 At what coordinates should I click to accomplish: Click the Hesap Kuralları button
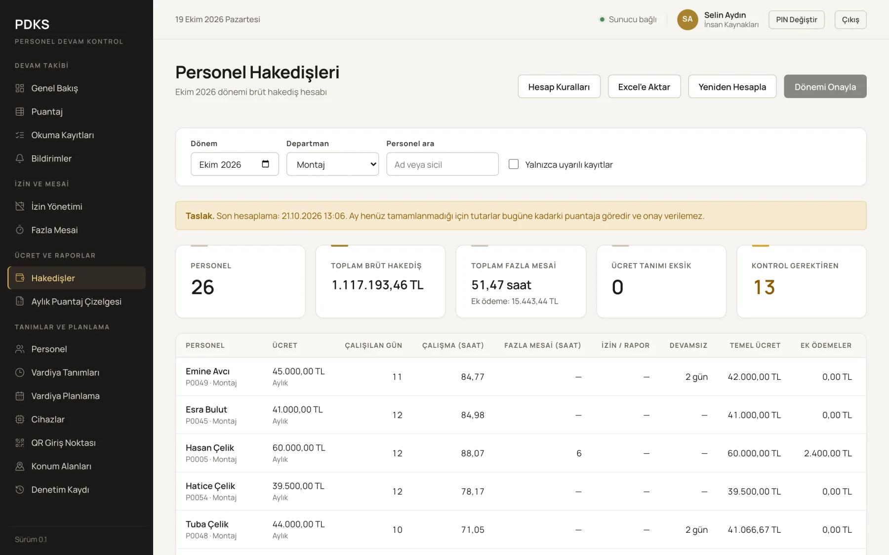tap(559, 87)
